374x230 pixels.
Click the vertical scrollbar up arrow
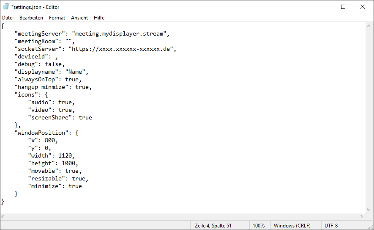tap(370, 26)
